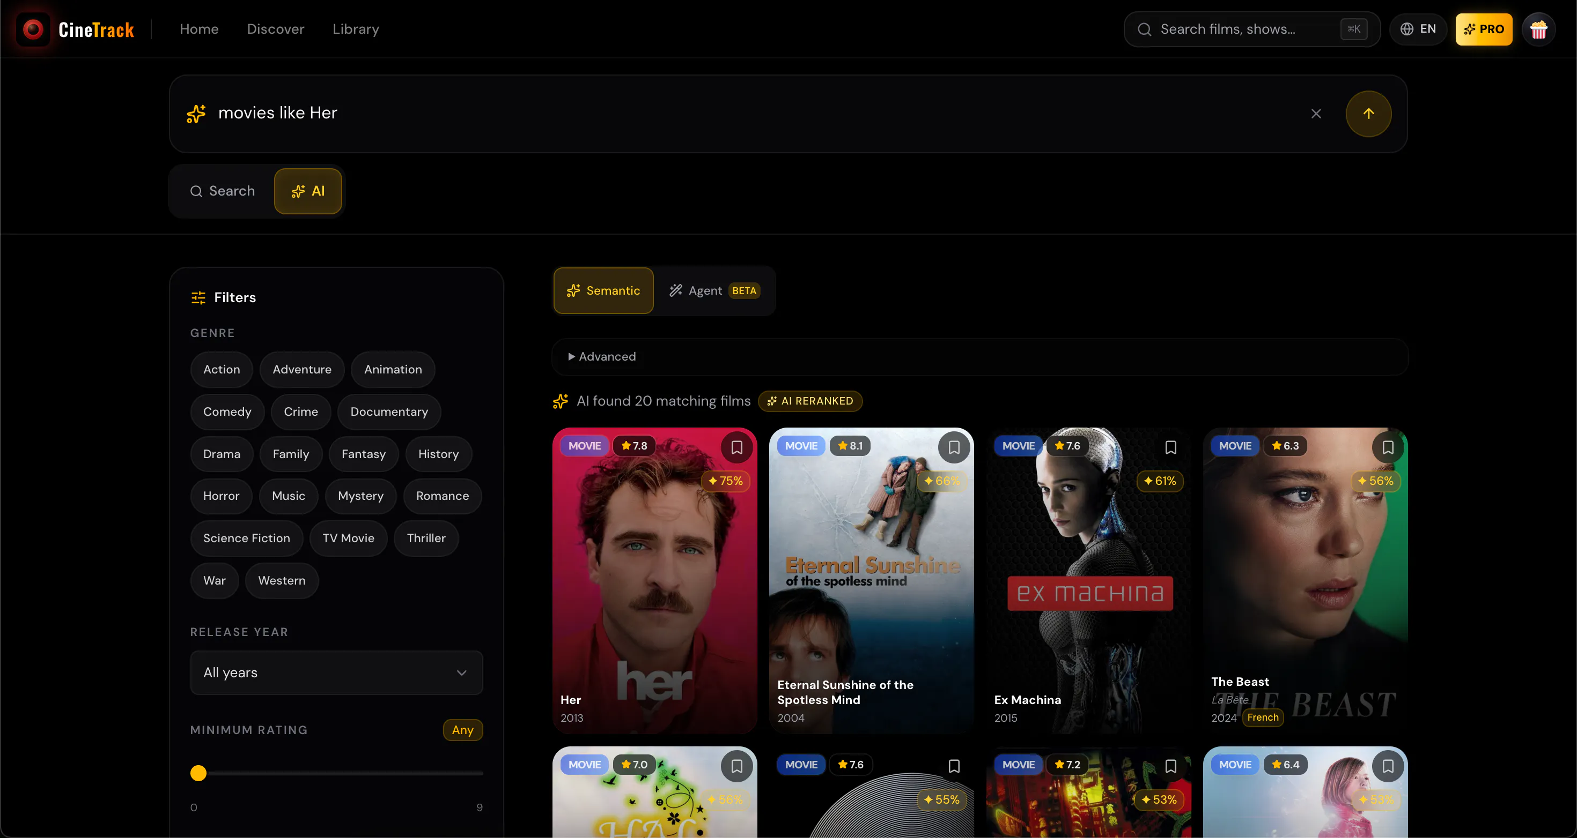Toggle the Fantasy genre chip

pos(364,454)
